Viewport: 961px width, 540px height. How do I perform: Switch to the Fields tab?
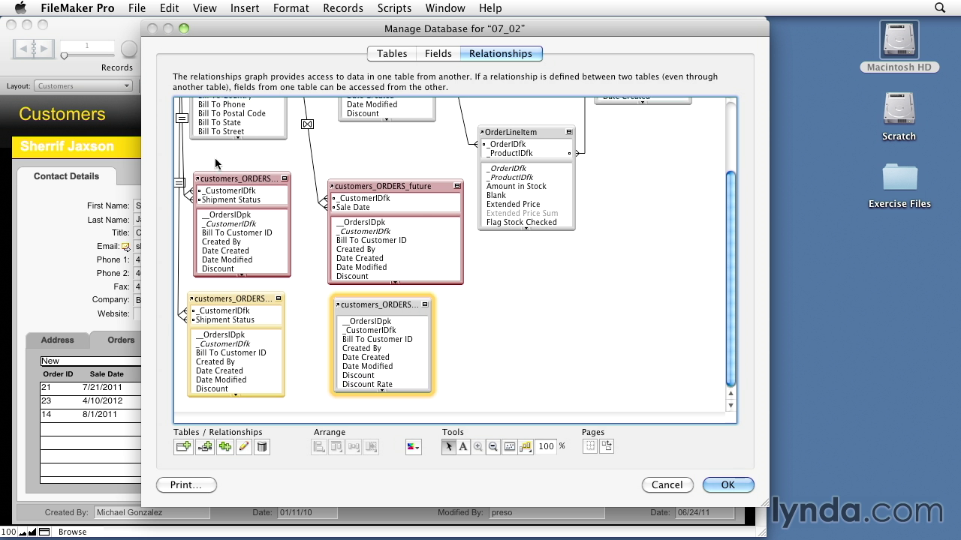(438, 54)
